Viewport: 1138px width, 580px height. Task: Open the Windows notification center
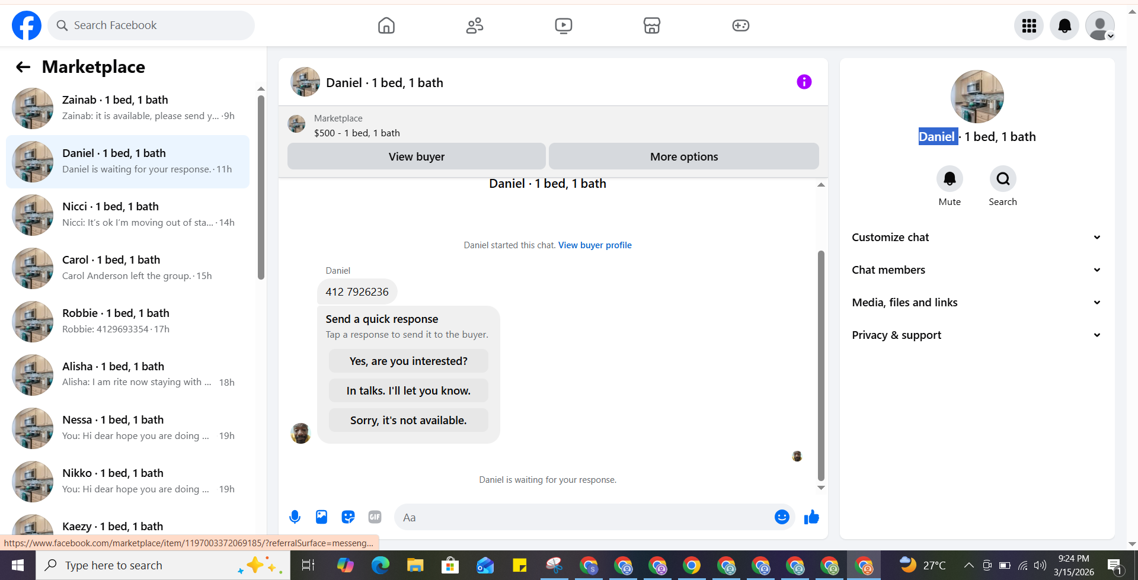click(x=1115, y=566)
